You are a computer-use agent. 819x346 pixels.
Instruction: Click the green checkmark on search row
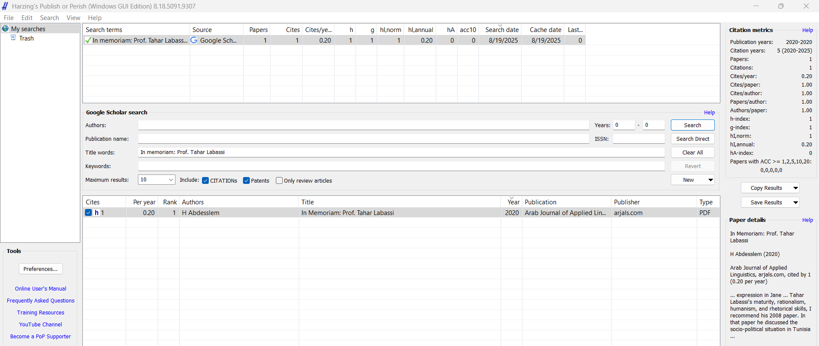click(88, 40)
